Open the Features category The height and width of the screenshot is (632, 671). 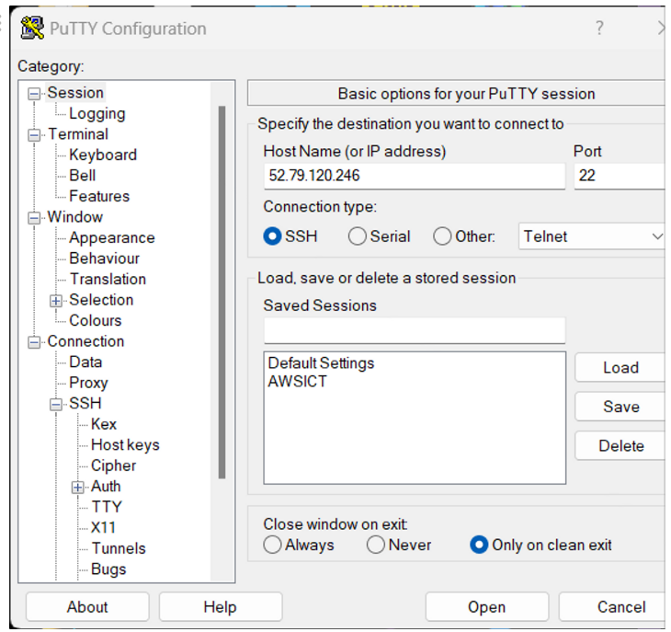tap(99, 196)
